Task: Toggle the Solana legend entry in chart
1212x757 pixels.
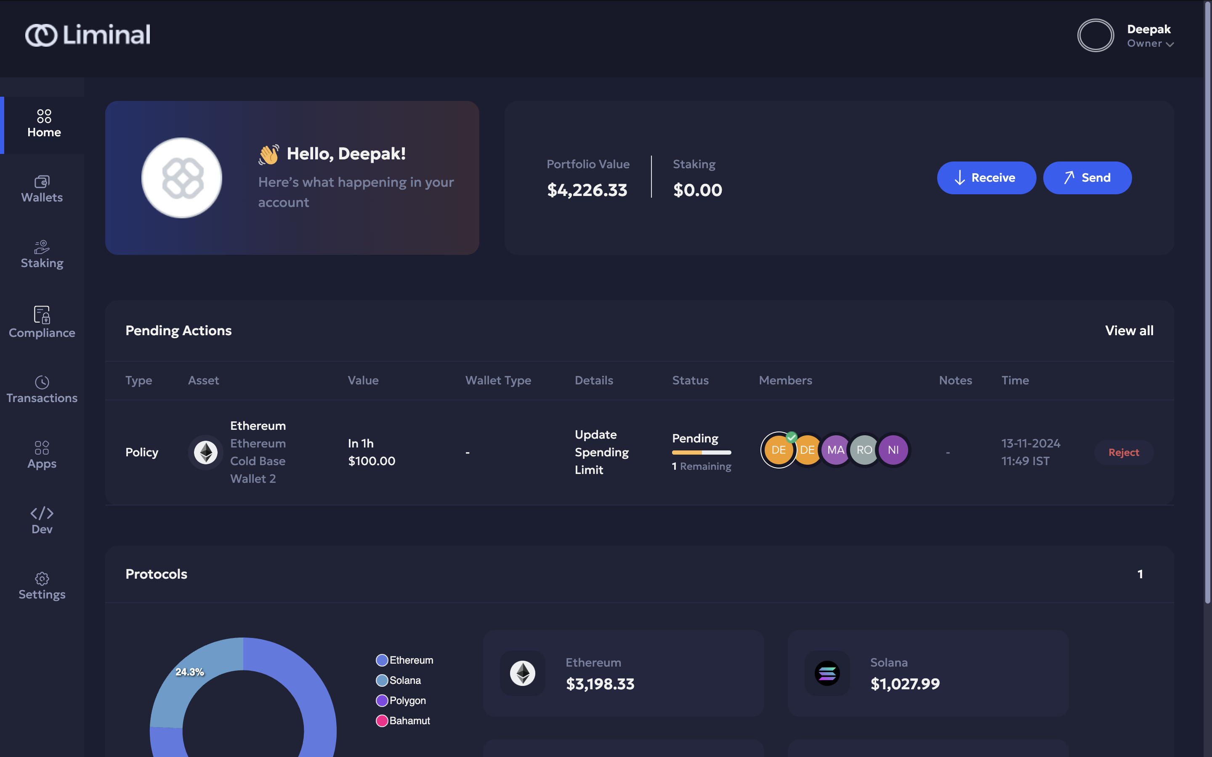Action: tap(399, 680)
